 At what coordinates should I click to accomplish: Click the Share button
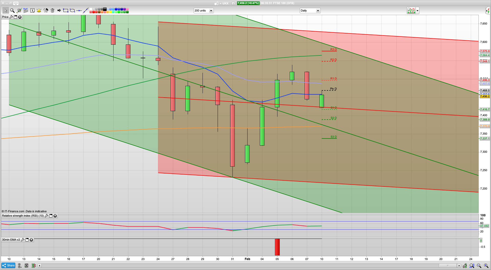(8, 265)
